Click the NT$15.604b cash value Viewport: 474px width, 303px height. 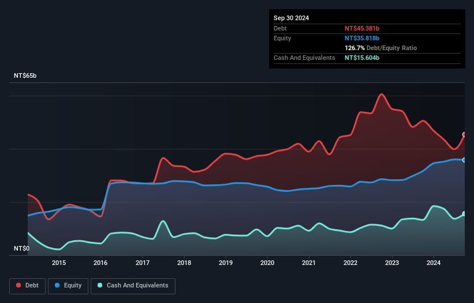click(x=362, y=58)
